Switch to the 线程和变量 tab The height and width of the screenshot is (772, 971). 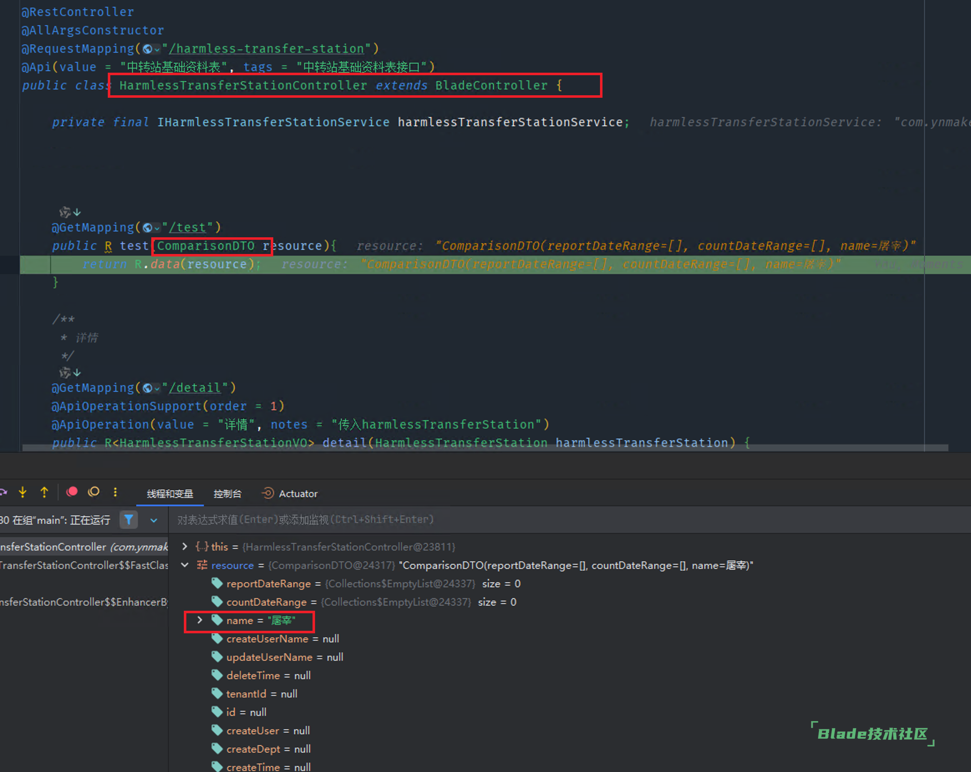pos(170,494)
